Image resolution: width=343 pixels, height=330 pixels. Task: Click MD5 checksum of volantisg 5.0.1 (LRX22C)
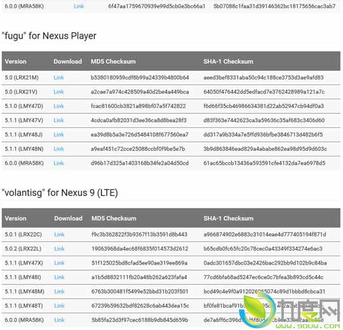139,235
